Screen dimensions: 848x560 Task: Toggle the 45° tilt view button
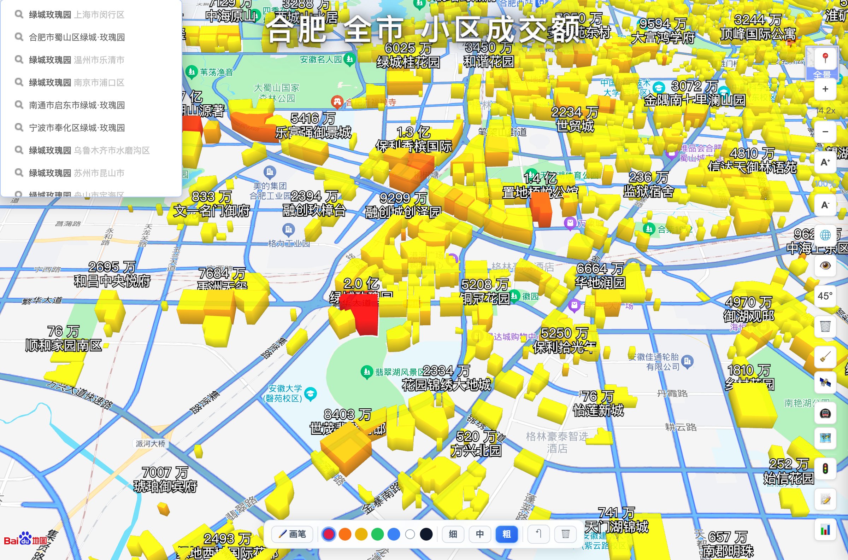tap(825, 296)
